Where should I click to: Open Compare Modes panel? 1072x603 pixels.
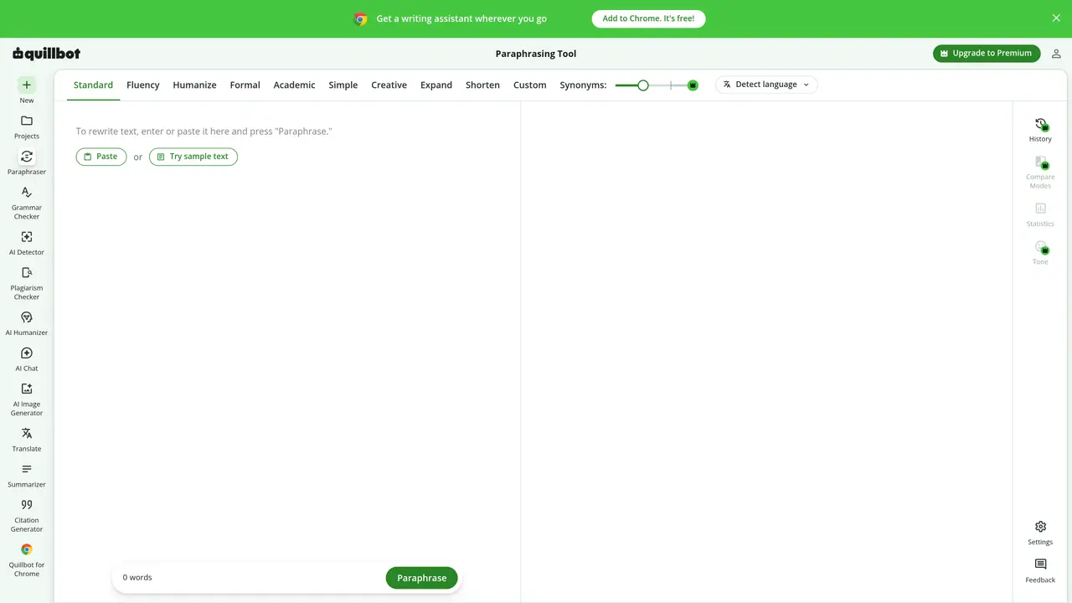coord(1040,172)
